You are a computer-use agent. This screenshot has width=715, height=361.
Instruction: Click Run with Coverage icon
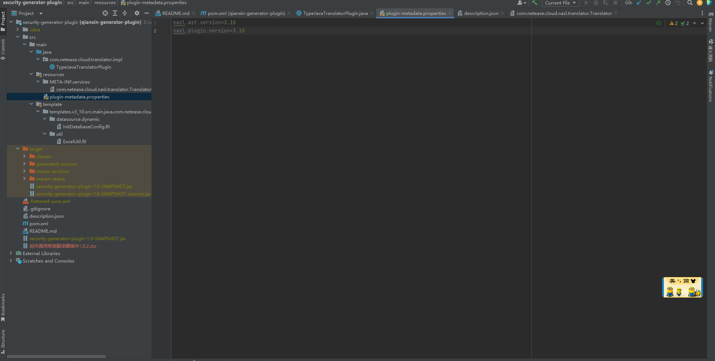point(605,3)
